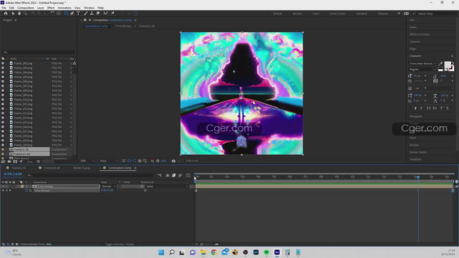Click the show channel color icon in viewer
Image resolution: width=459 pixels, height=258 pixels.
point(152,161)
